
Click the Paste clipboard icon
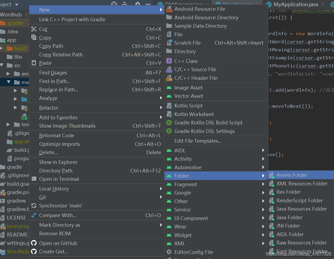(x=34, y=63)
